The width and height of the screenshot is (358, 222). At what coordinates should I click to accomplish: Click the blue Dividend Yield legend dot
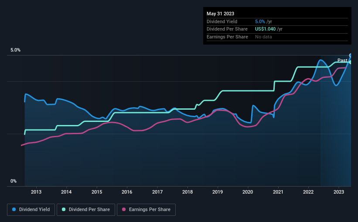point(14,209)
